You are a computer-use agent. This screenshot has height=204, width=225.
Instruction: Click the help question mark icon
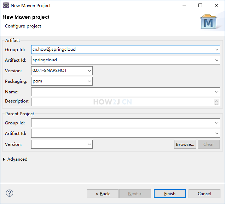[10, 193]
